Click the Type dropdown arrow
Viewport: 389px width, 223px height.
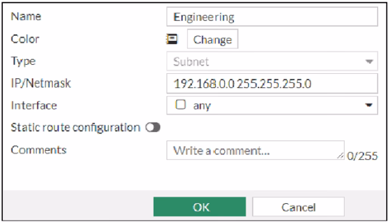(369, 61)
